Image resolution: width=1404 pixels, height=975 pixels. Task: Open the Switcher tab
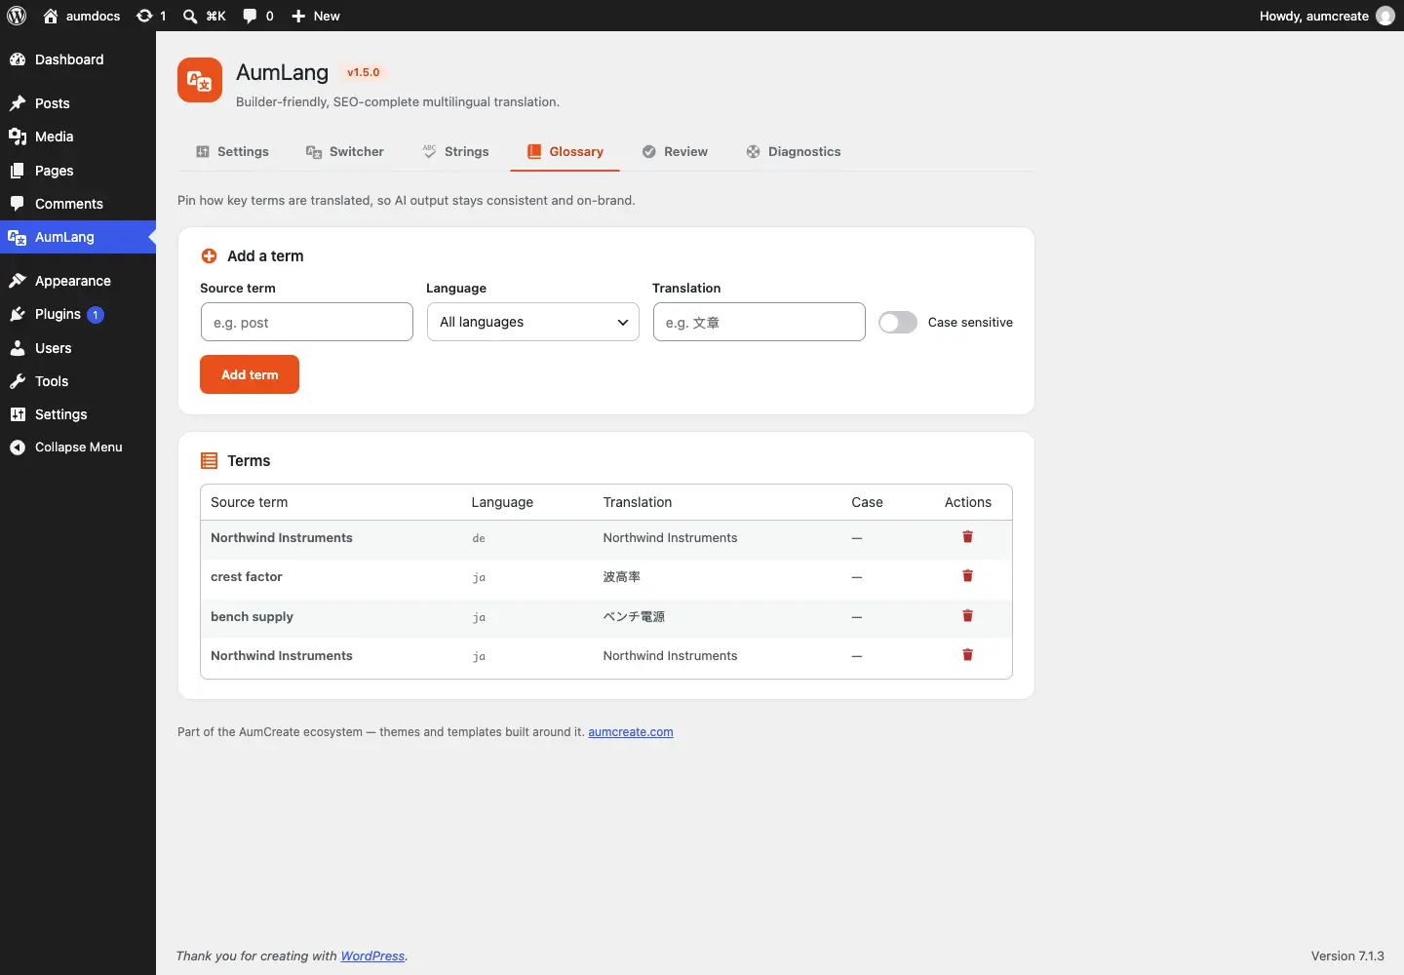tap(345, 151)
